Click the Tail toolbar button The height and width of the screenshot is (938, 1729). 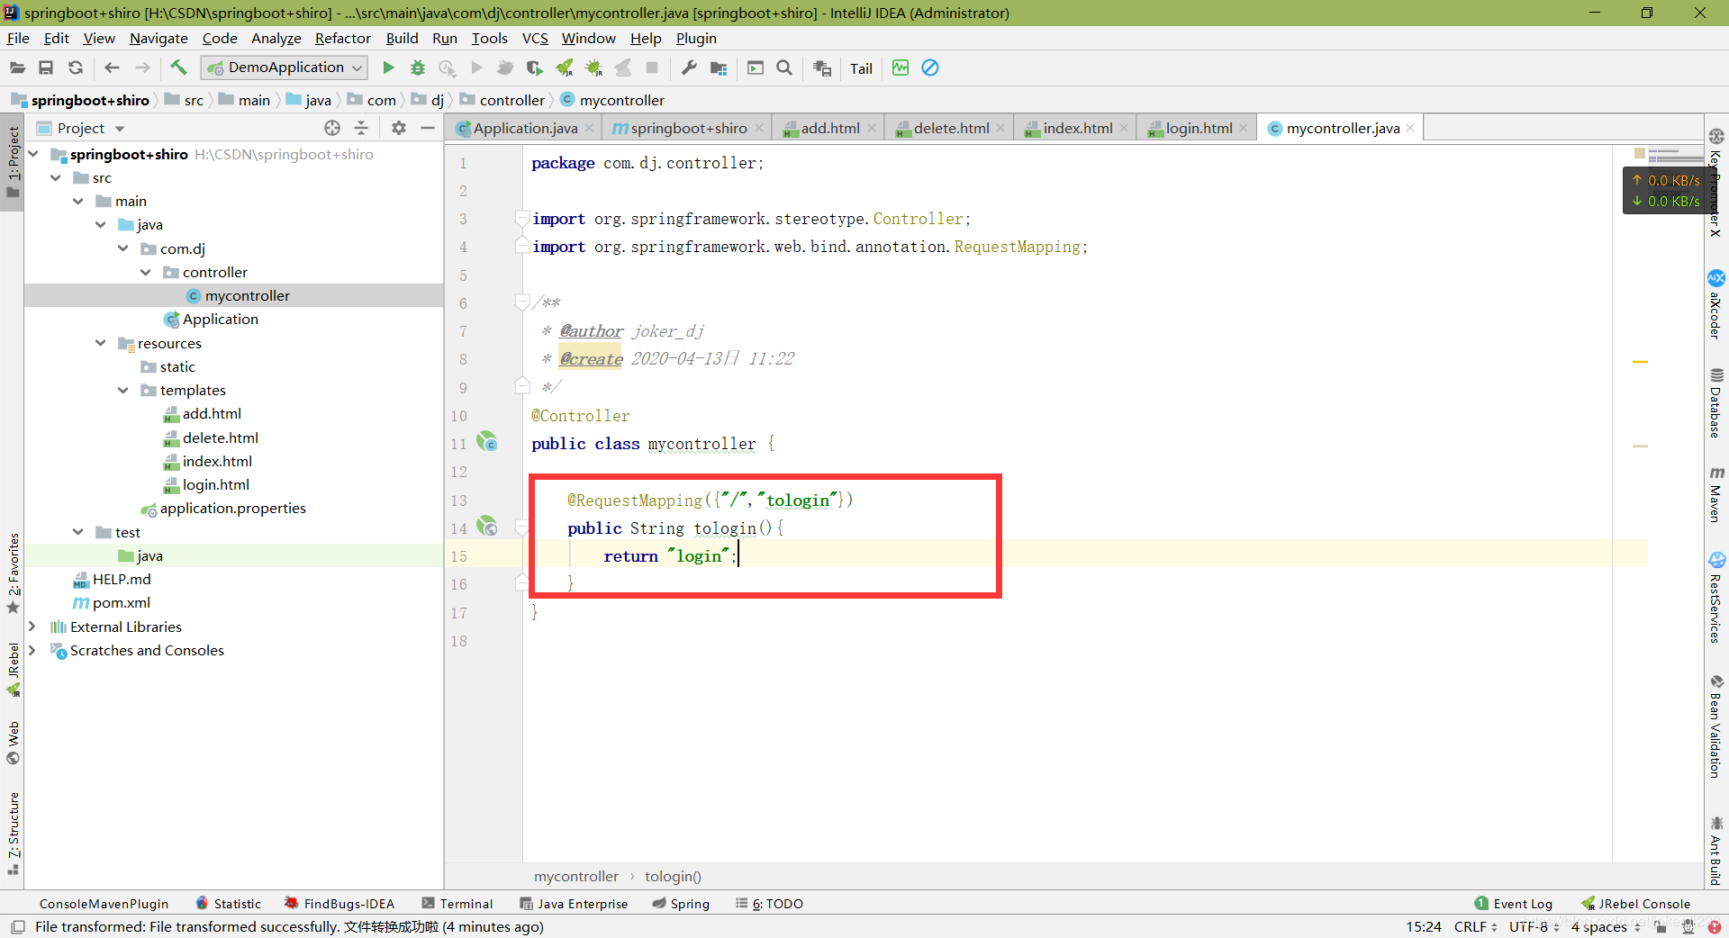click(x=861, y=68)
